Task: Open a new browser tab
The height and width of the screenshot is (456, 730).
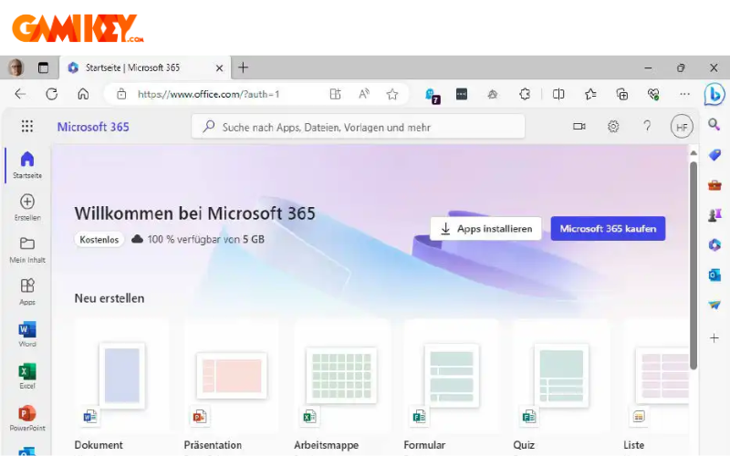Action: coord(243,67)
